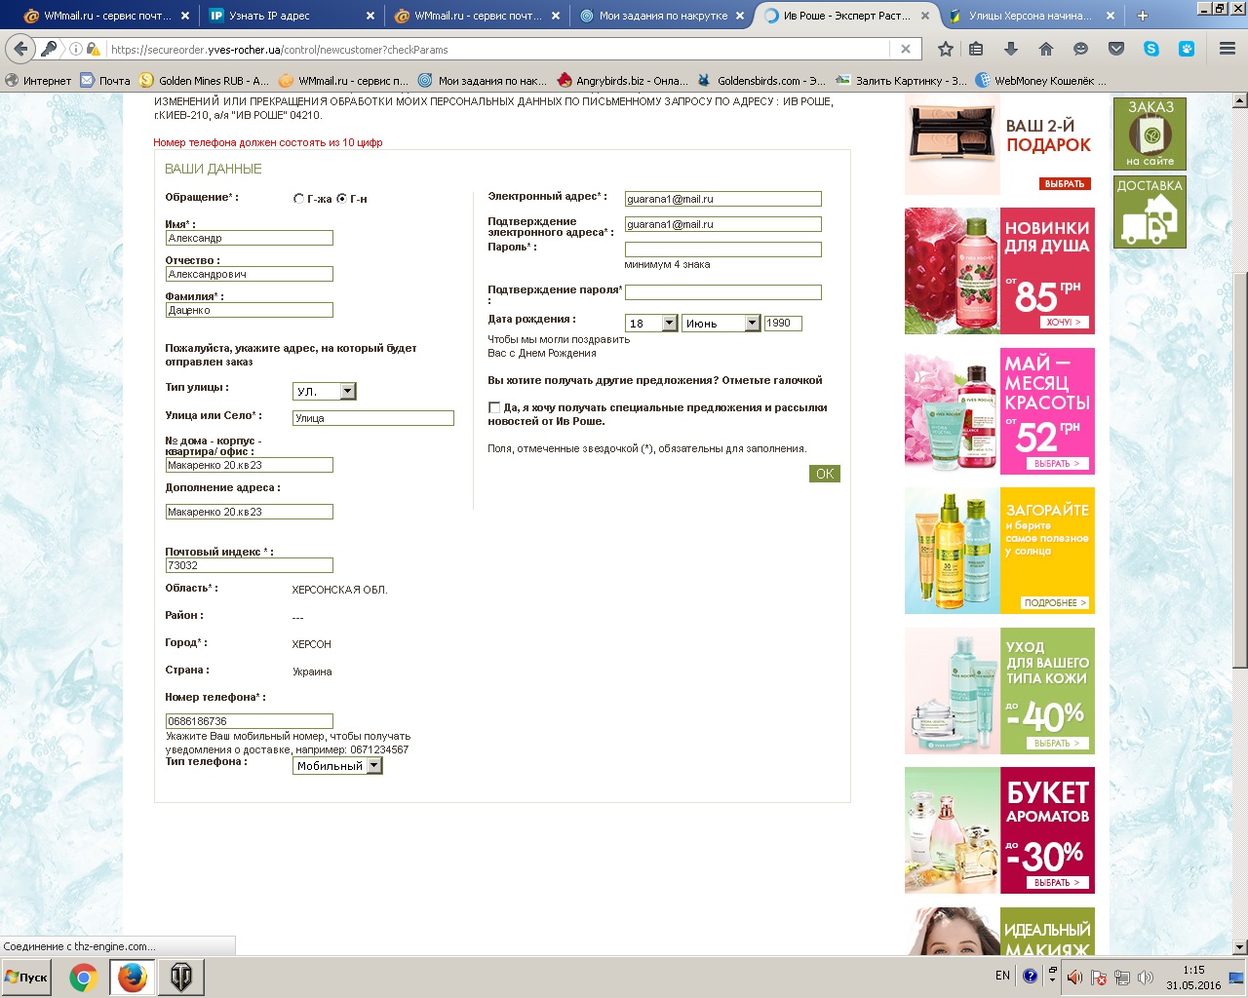Close the Узнать IP адрес tab
Viewport: 1248px width, 998px height.
pos(370,16)
